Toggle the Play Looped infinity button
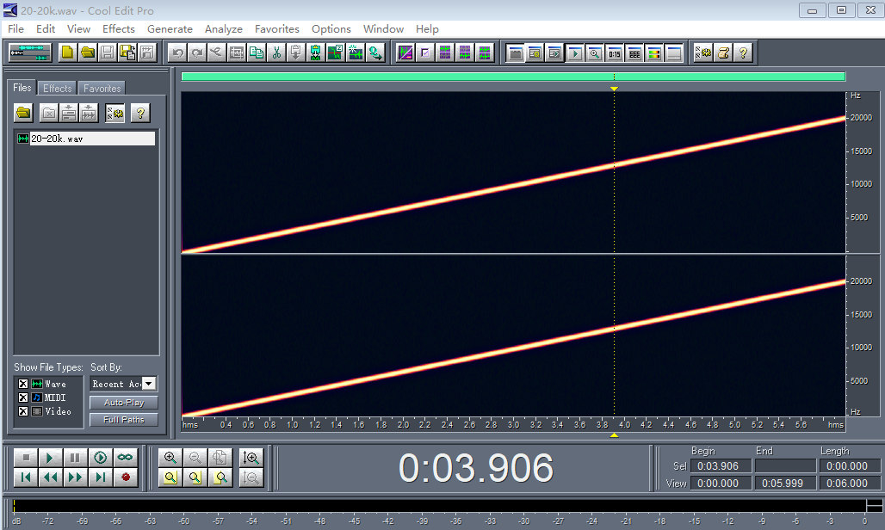This screenshot has width=885, height=530. pyautogui.click(x=125, y=458)
